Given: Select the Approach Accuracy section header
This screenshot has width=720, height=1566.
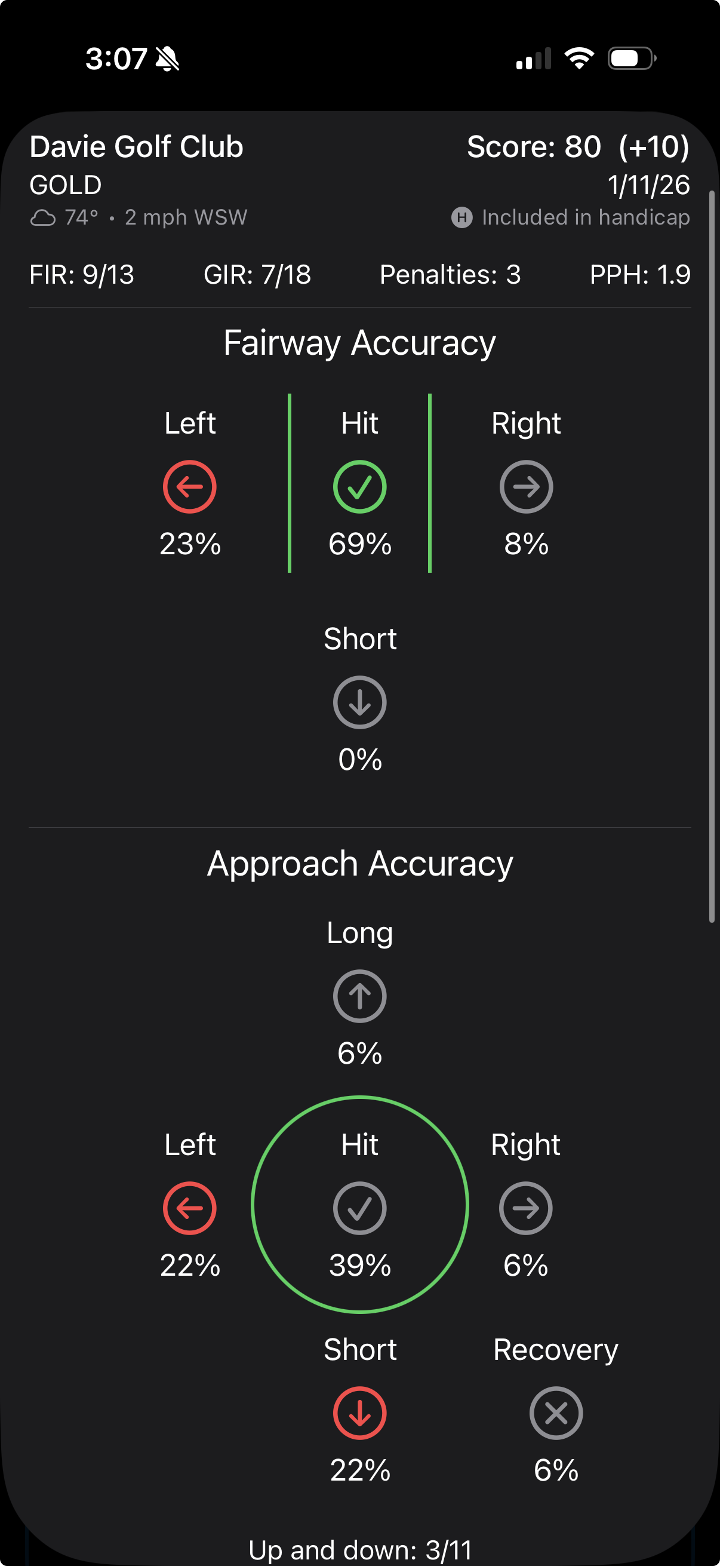Looking at the screenshot, I should coord(359,863).
